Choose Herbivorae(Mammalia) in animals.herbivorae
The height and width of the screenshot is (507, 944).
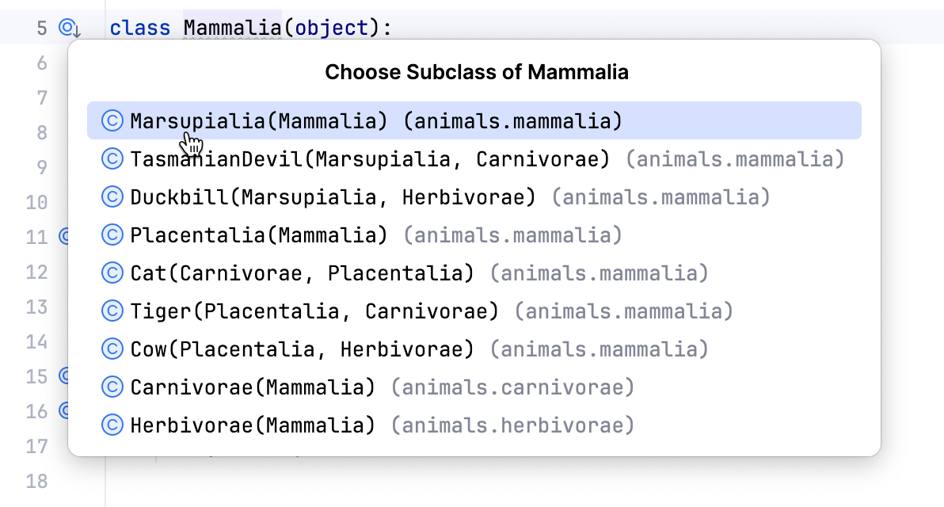pyautogui.click(x=253, y=425)
